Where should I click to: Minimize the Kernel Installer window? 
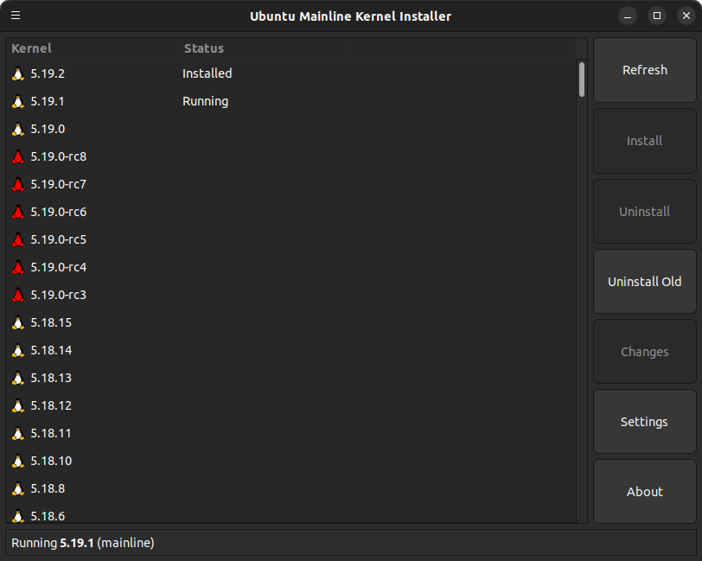pyautogui.click(x=628, y=16)
